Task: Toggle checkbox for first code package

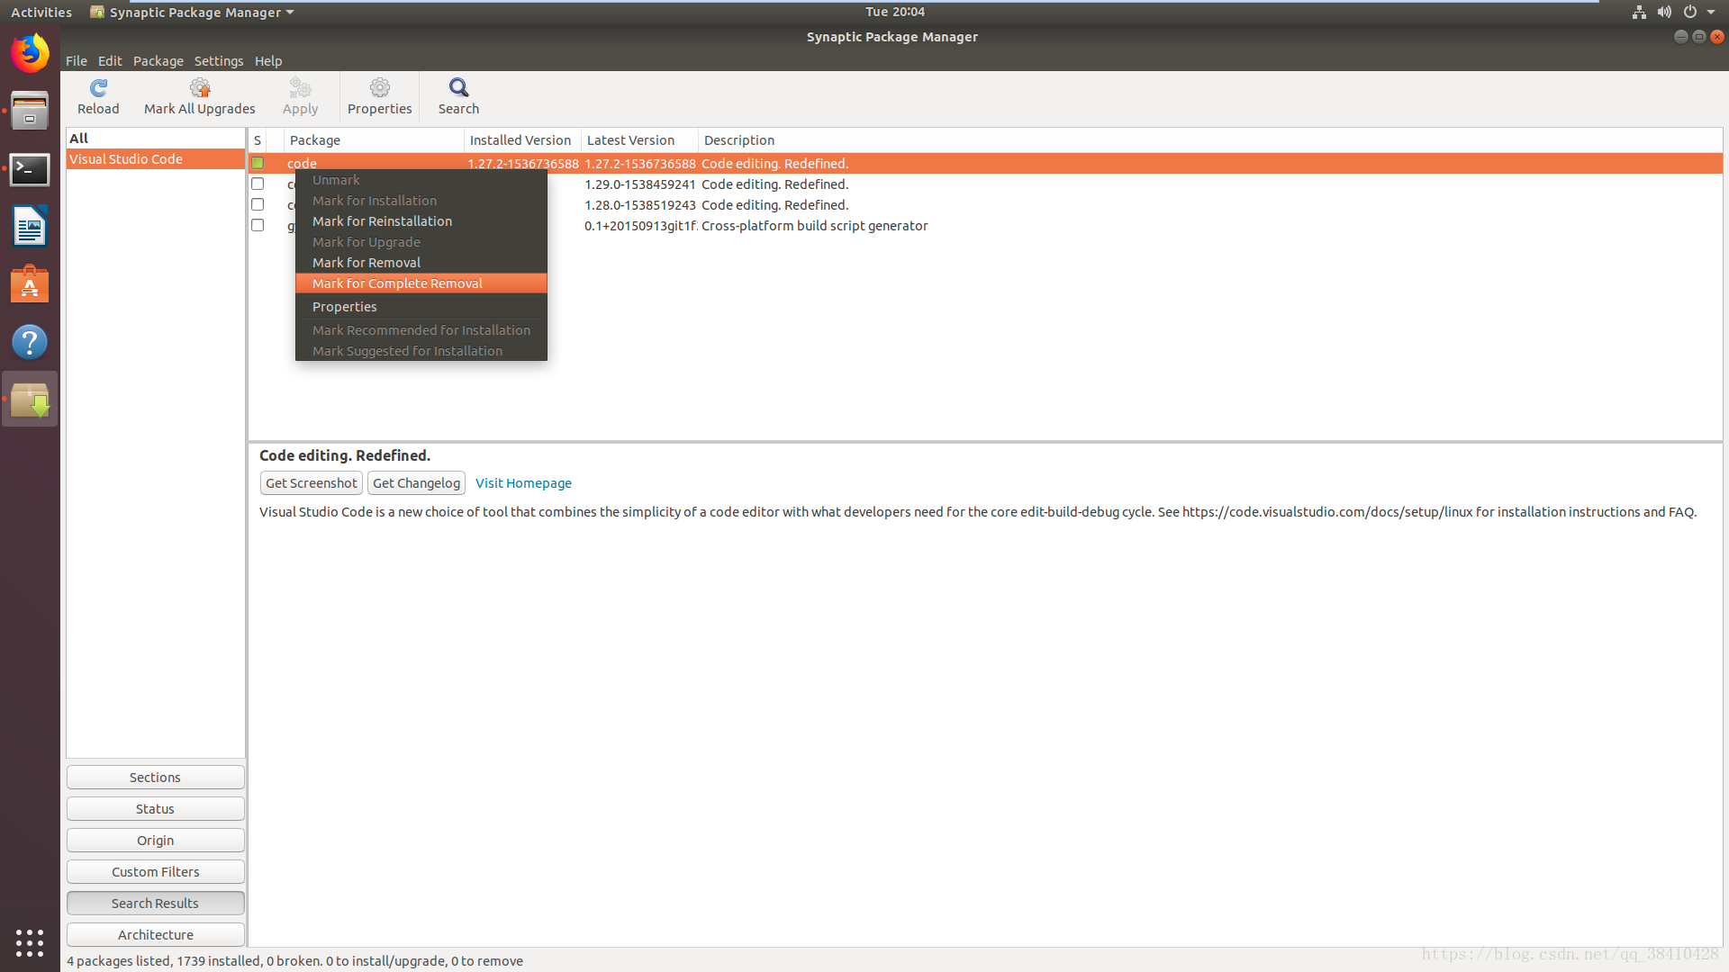Action: 258,163
